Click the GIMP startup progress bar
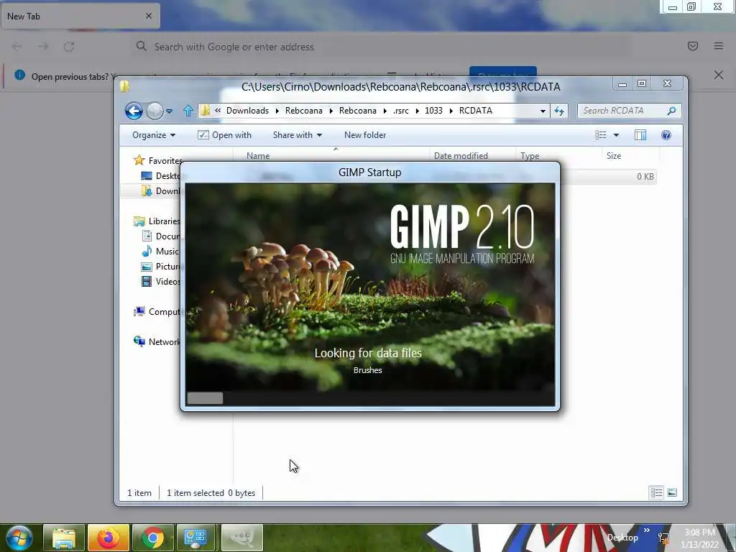The width and height of the screenshot is (736, 552). coord(370,398)
